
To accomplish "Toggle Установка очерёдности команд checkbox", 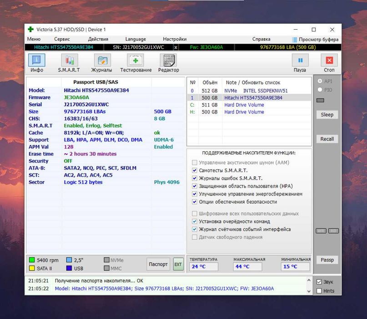I will 194,221.
